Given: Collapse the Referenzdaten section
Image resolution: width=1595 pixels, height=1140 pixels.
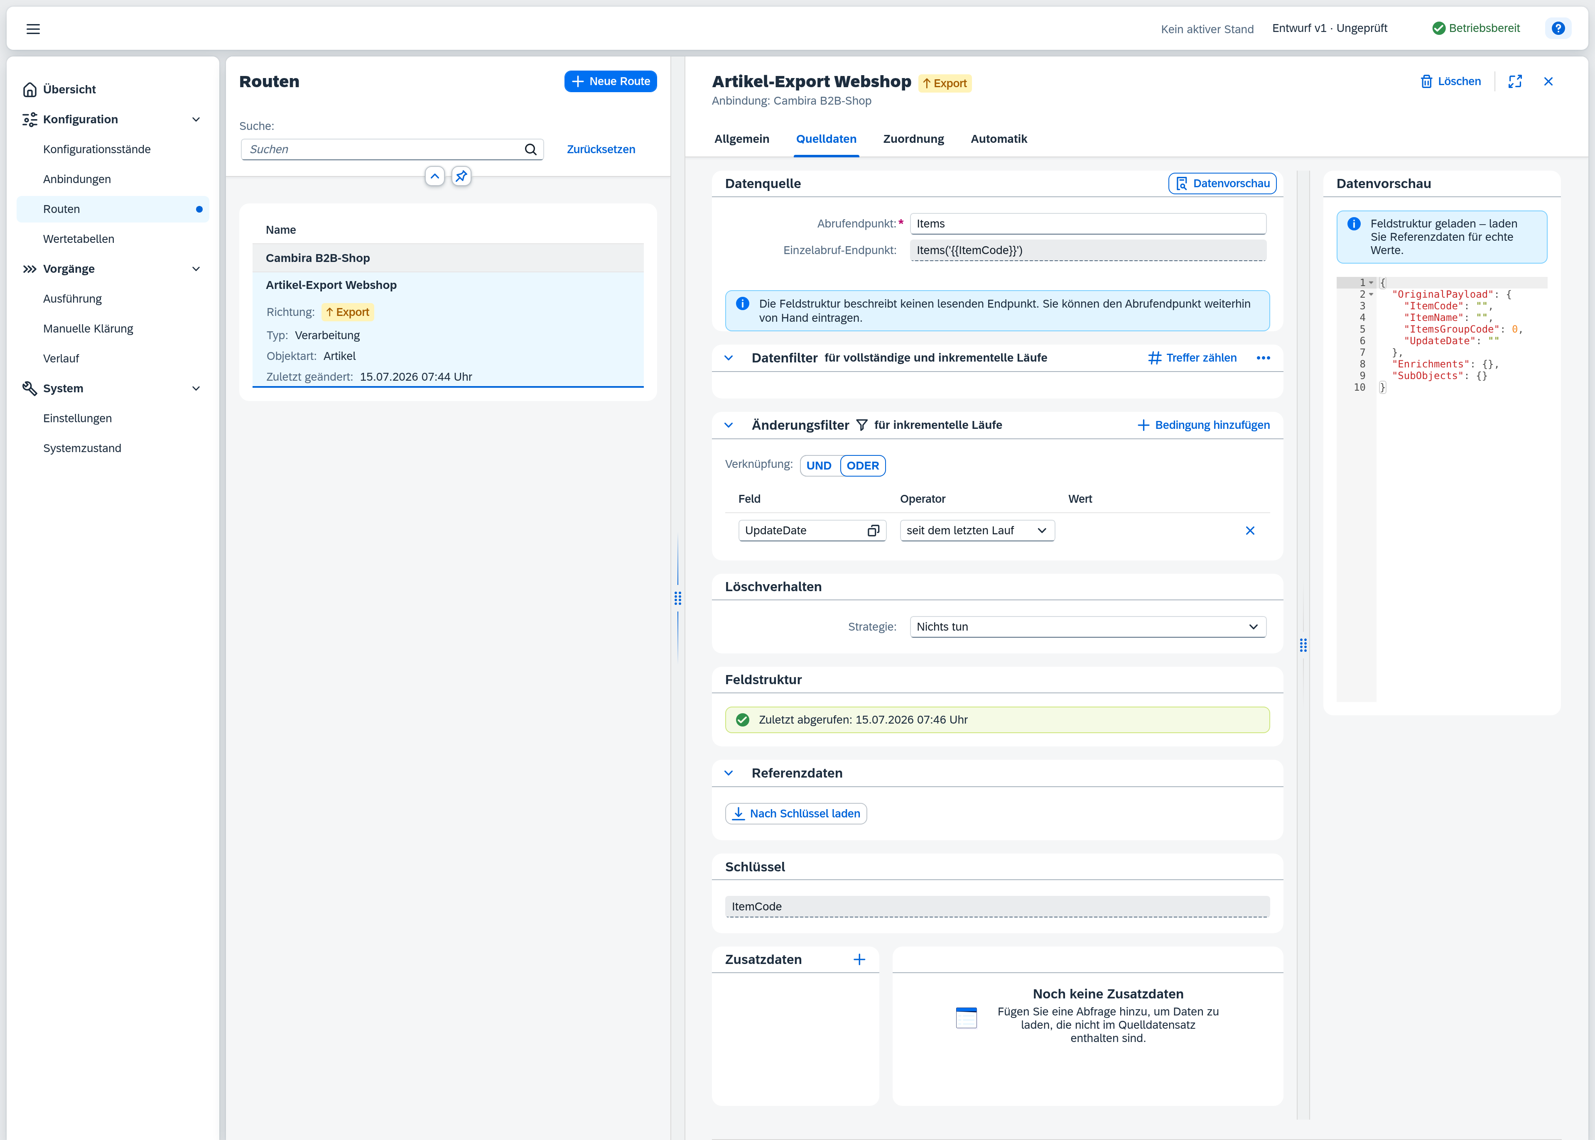Looking at the screenshot, I should click(x=728, y=773).
